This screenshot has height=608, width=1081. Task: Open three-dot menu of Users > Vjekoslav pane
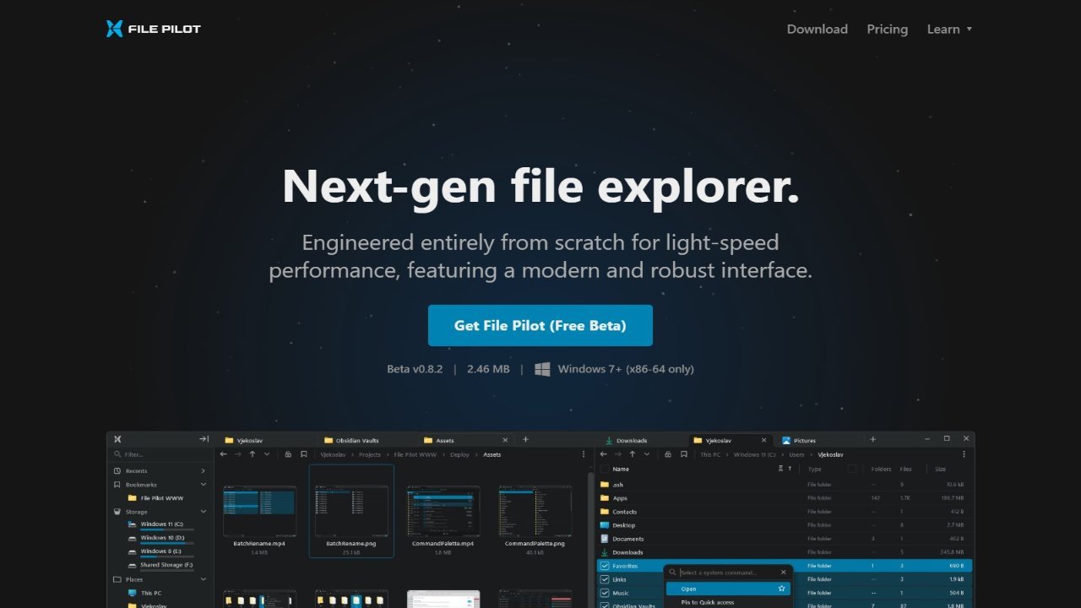tap(964, 454)
